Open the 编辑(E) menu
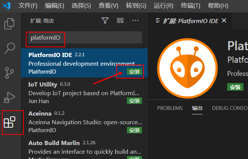The width and height of the screenshot is (248, 159). tap(55, 6)
